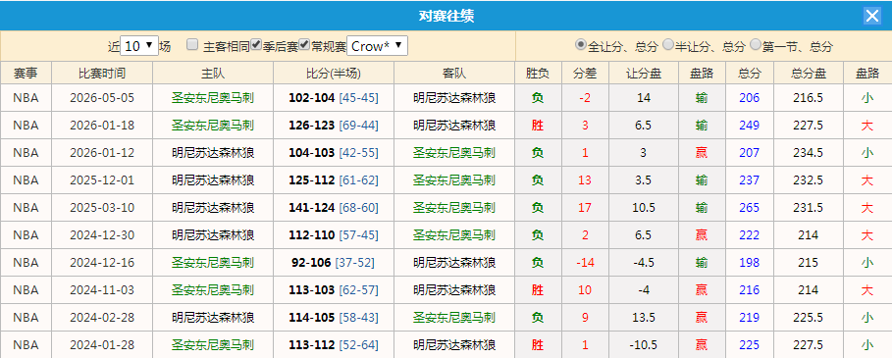Viewport: 892px width, 358px height.
Task: Click the 比分(半场) column header
Action: click(334, 74)
